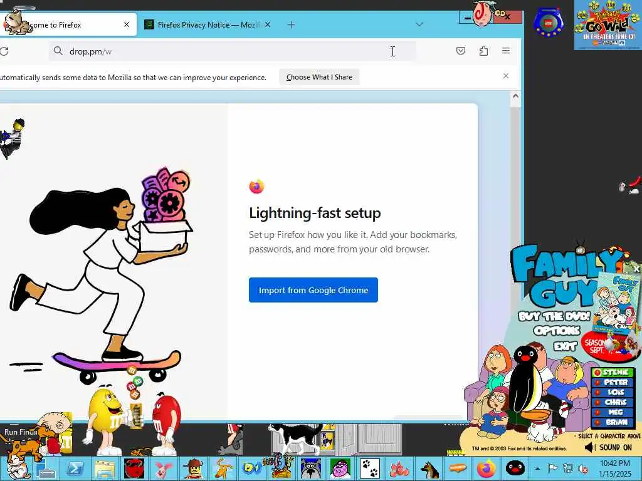Show hidden system tray icons
Viewport: 642px width, 481px height.
point(537,468)
